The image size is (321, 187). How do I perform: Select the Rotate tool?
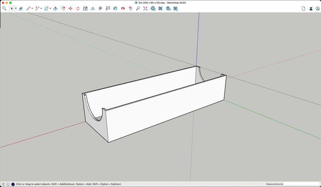click(x=78, y=8)
